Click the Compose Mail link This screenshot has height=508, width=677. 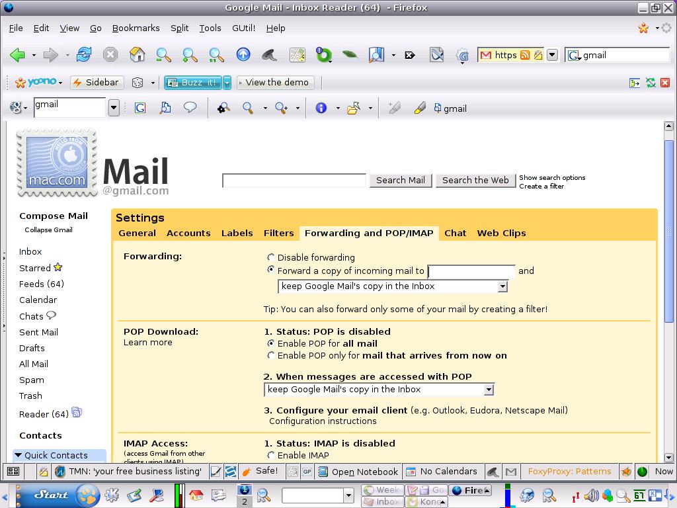point(54,216)
